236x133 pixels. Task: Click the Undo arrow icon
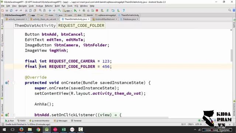(17, 10)
